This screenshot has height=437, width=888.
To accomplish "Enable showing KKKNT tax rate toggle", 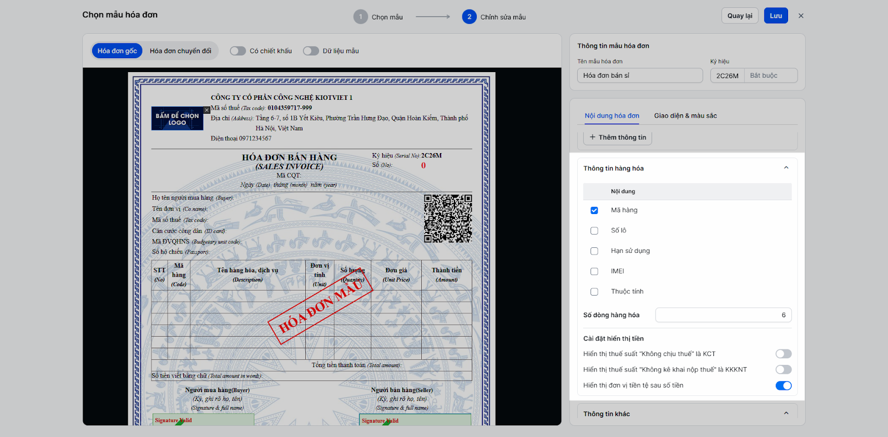I will tap(784, 369).
